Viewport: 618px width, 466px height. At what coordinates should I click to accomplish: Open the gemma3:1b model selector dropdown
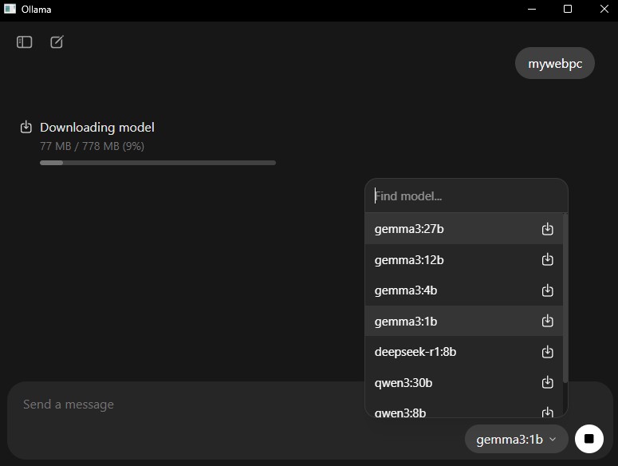[x=516, y=439]
